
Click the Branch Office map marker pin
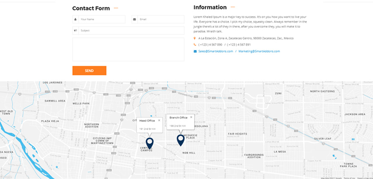click(x=180, y=140)
